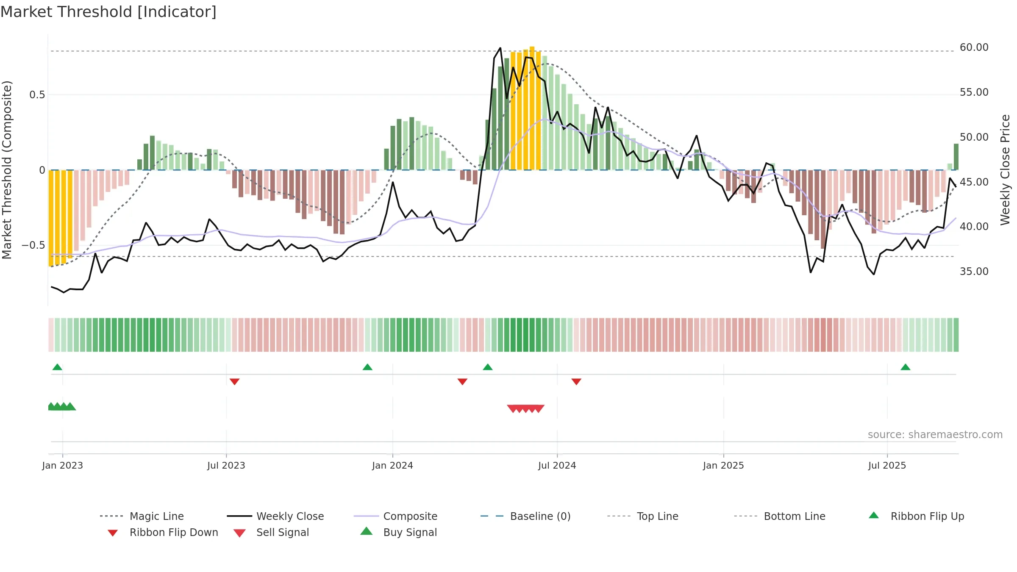The height and width of the screenshot is (572, 1017).
Task: Toggle the Weekly Close legend entry
Action: (x=275, y=516)
